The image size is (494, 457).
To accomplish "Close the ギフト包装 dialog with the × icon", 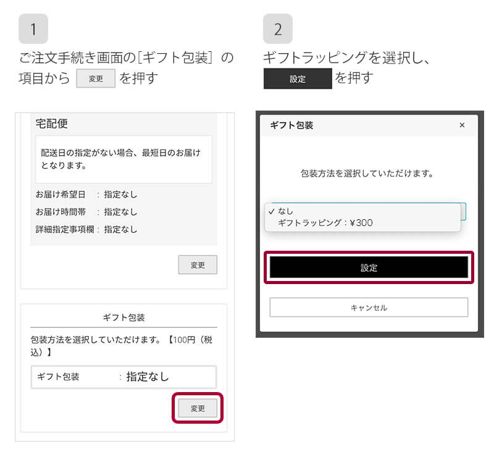I will 463,125.
